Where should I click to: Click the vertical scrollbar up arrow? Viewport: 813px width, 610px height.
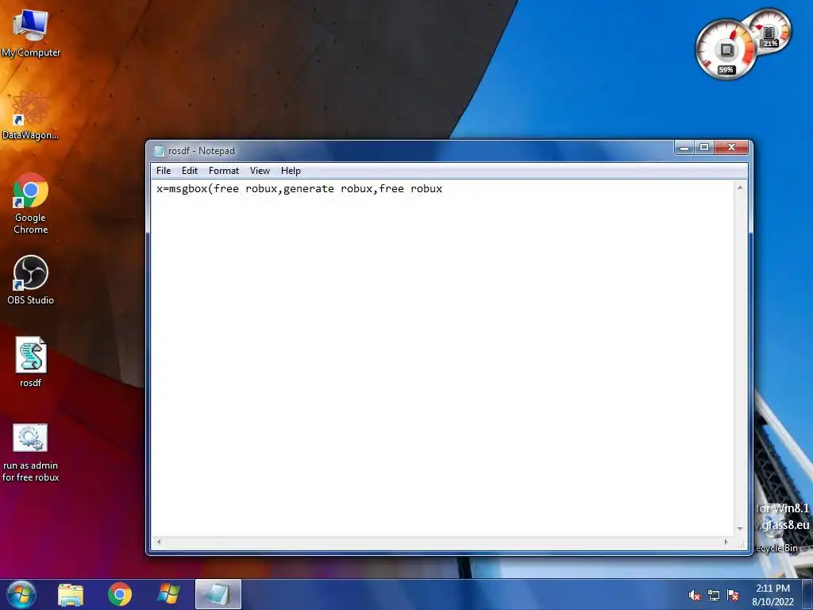[740, 187]
